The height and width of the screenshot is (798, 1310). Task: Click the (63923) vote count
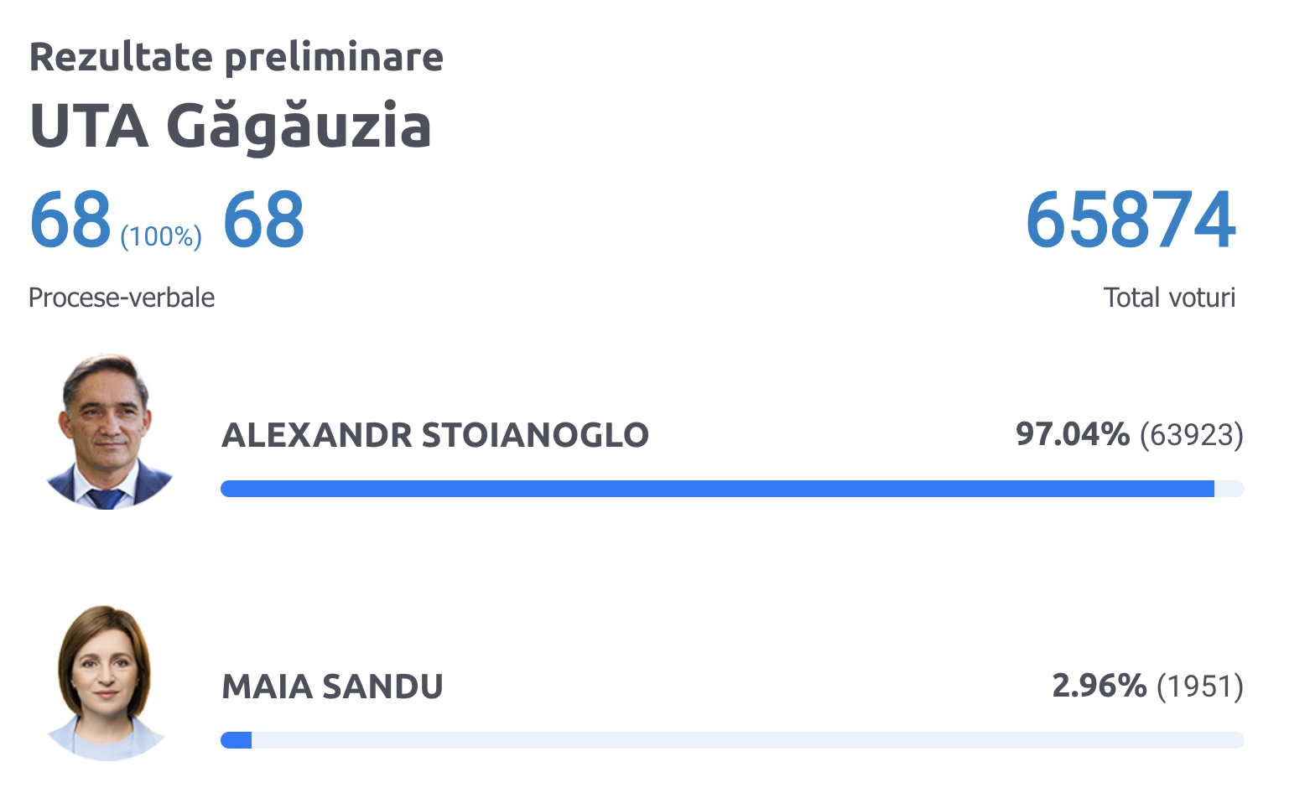click(1192, 435)
